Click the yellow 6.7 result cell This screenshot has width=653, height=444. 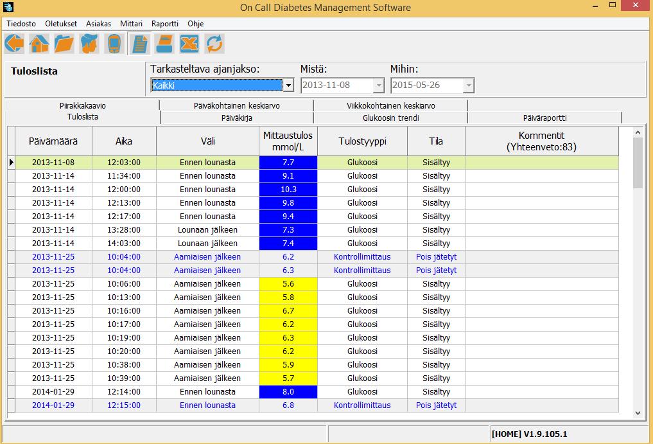[x=288, y=311]
